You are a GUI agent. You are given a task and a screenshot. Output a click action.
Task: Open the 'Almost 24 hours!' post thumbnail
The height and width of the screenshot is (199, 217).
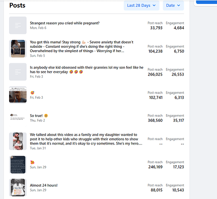tap(18, 187)
